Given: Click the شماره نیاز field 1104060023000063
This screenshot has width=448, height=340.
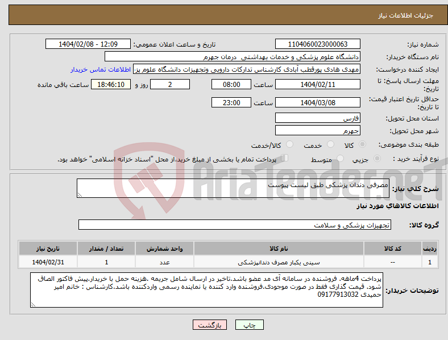Looking at the screenshot, I should 317,44.
